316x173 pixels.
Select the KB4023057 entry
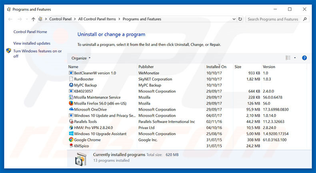click(84, 91)
